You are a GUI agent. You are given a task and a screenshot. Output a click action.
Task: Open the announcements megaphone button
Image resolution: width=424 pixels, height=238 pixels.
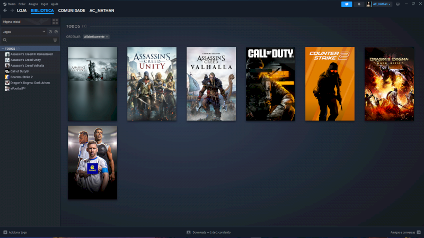(347, 4)
